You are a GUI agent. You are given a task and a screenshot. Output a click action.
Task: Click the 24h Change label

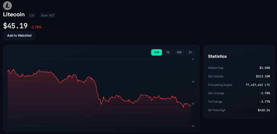point(216,93)
